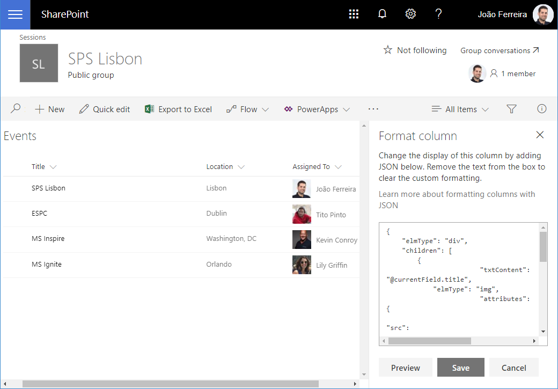
Task: Open the settings gear
Action: (x=410, y=13)
